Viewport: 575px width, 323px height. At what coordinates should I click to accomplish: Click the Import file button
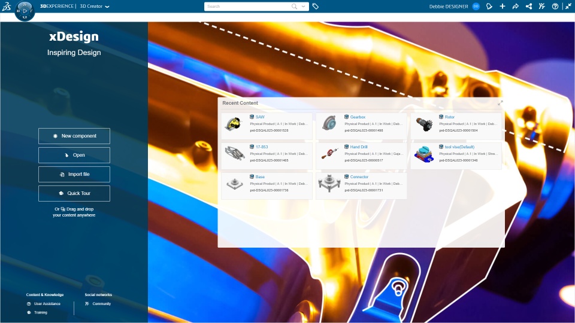pos(74,174)
